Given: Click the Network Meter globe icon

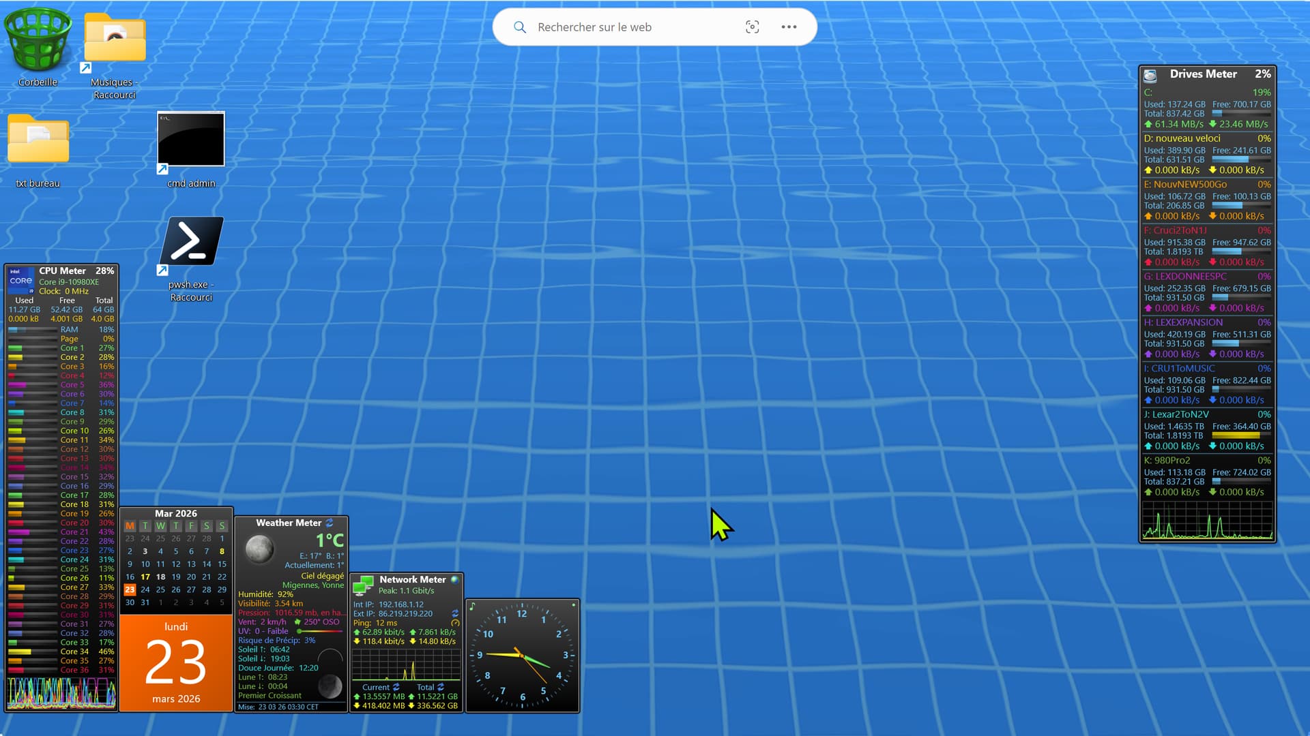Looking at the screenshot, I should point(455,579).
